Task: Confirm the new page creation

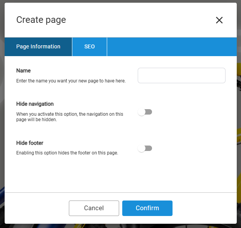Action: pyautogui.click(x=147, y=208)
